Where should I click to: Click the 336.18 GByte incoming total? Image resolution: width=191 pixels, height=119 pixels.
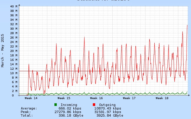[71, 115]
